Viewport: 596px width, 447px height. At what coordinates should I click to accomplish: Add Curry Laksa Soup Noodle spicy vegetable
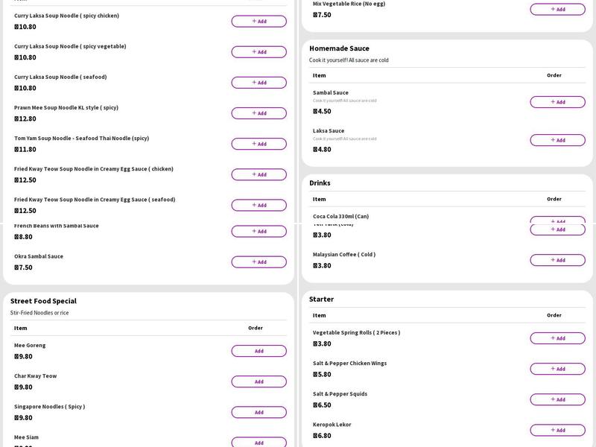[259, 52]
